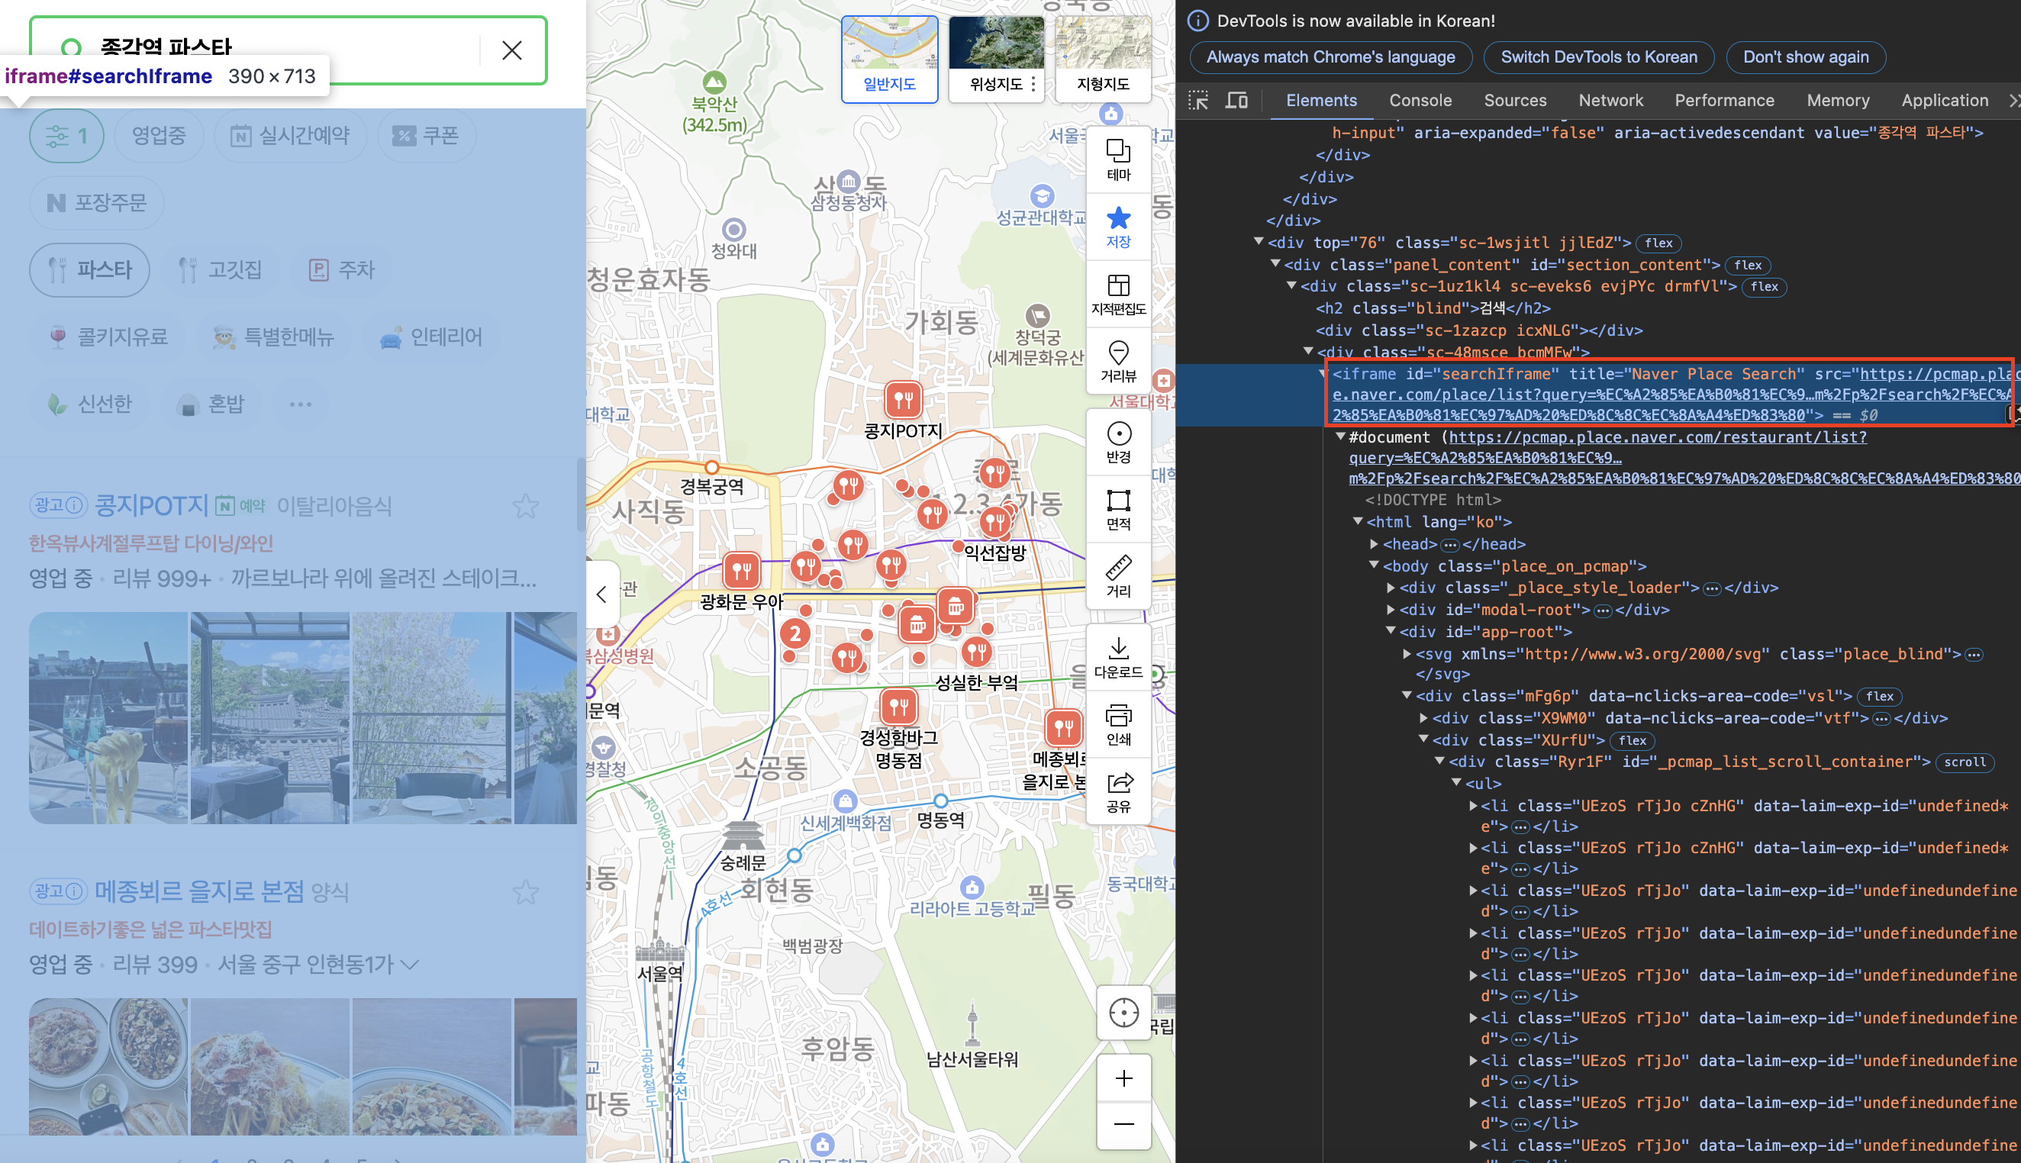Toggle the 영업중 open-now filter chip
Viewport: 2021px width, 1163px height.
pyautogui.click(x=158, y=136)
